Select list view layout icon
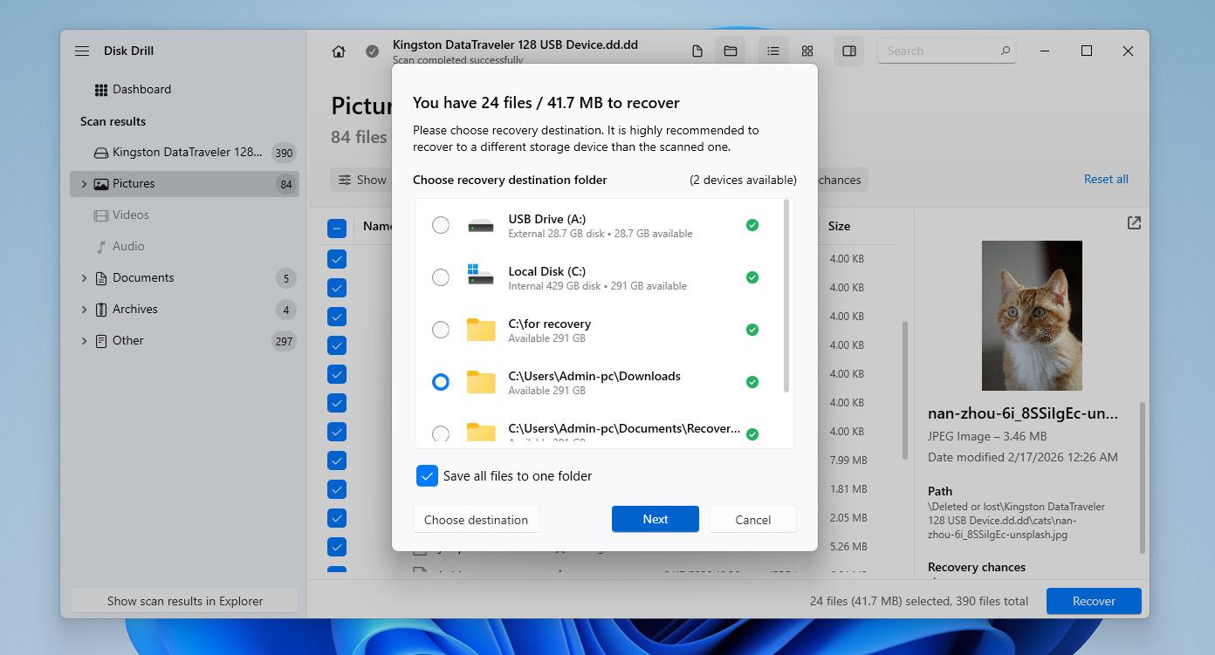The image size is (1215, 655). coord(773,51)
